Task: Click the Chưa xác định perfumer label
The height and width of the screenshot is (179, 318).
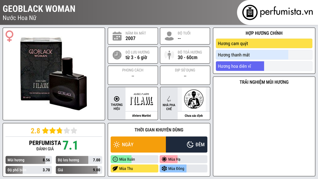Action: 193,116
